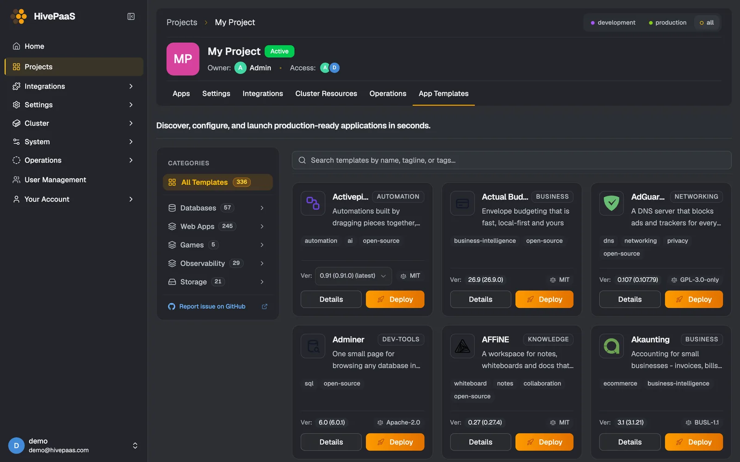Open Details for Adminer

tap(331, 442)
